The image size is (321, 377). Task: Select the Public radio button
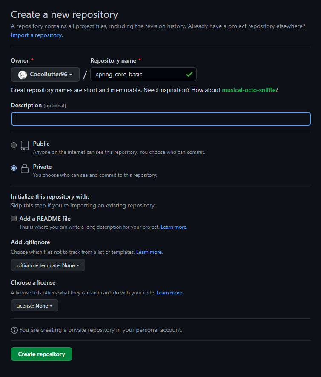14,145
